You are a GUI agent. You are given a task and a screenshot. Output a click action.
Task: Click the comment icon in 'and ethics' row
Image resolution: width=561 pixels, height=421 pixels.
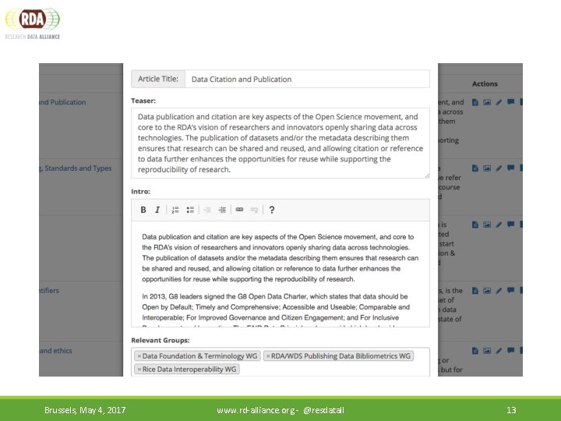coord(510,351)
